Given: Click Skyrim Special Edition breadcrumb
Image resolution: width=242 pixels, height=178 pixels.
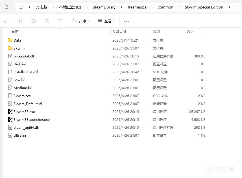Looking at the screenshot, I should coord(204,7).
